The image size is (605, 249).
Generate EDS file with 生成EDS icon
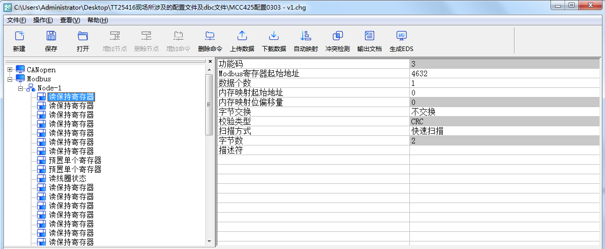tap(401, 36)
